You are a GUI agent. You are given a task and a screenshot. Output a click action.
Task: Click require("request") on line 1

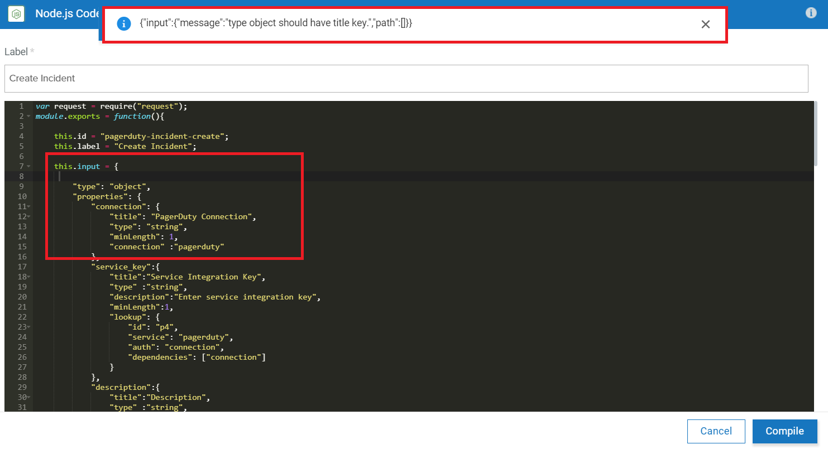pos(142,106)
